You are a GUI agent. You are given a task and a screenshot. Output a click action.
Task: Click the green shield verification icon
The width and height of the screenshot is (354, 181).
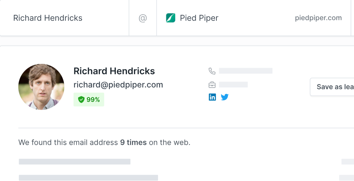pyautogui.click(x=81, y=99)
